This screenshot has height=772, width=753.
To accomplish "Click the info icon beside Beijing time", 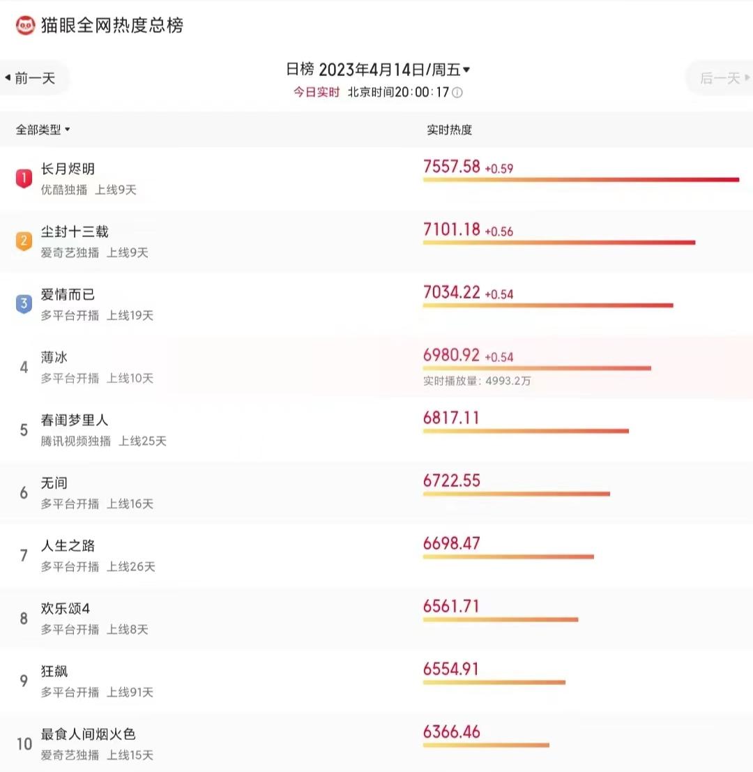I will click(457, 93).
